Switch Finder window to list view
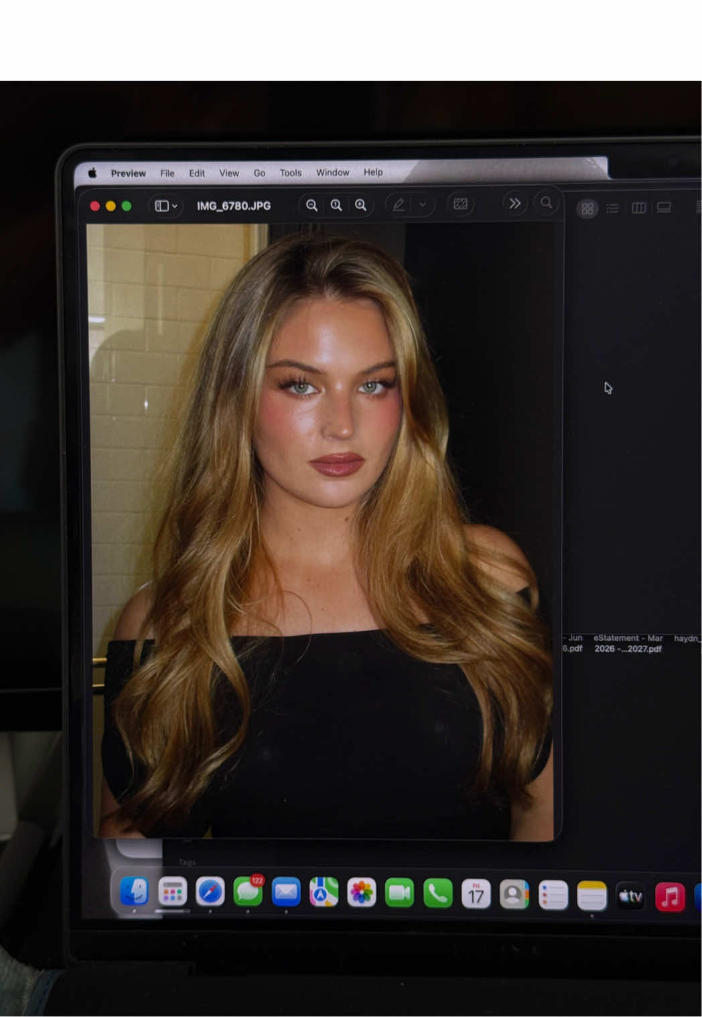The image size is (702, 1017). (612, 208)
